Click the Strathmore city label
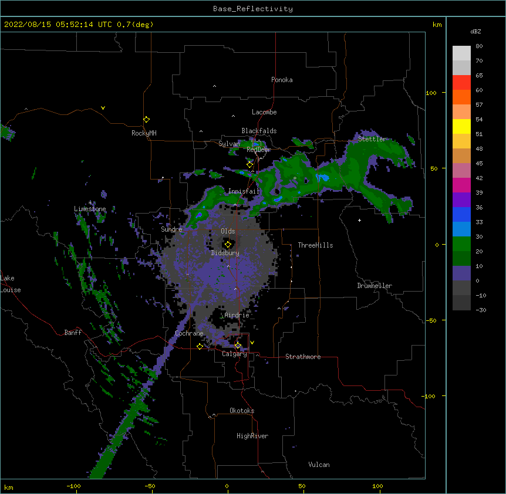This screenshot has height=494, width=506. click(x=303, y=357)
